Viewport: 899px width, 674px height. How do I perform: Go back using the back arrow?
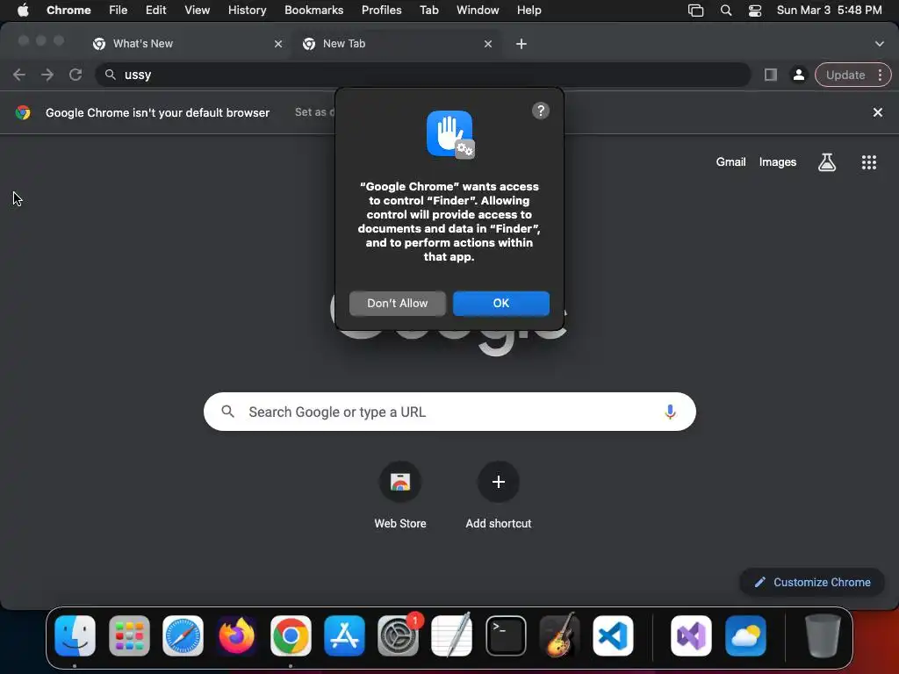(x=19, y=75)
